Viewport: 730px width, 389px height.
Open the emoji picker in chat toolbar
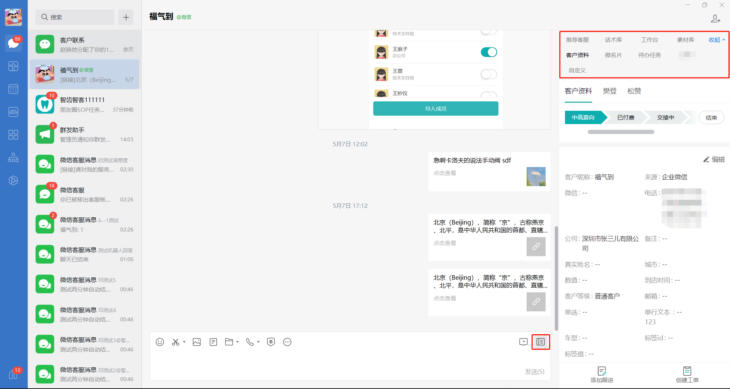point(160,342)
